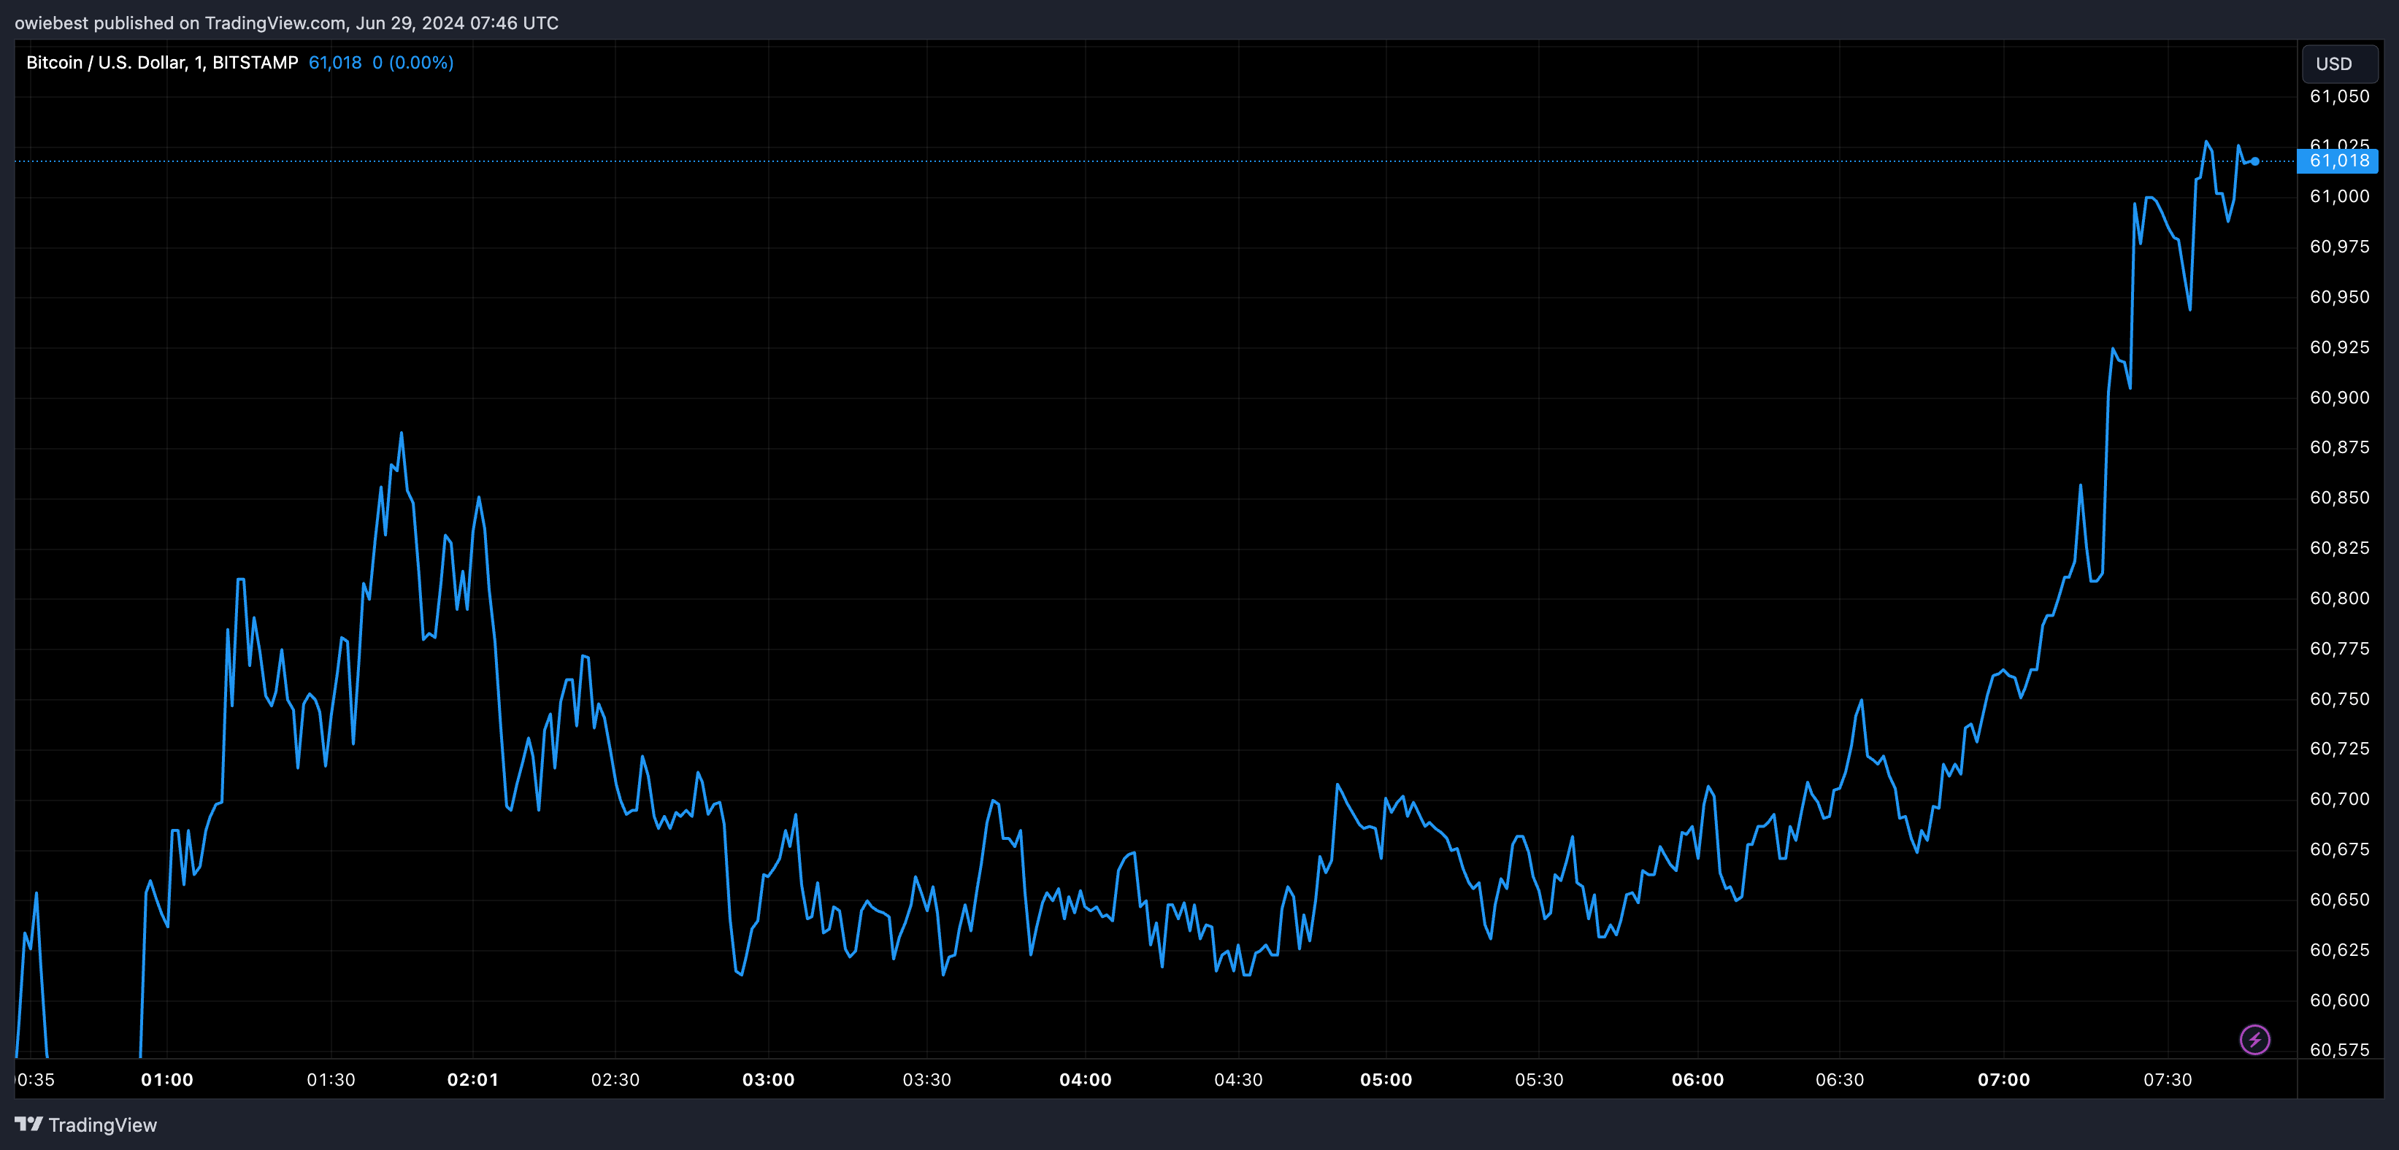Click the 61,018 value in chart header
2399x1150 pixels.
[334, 62]
